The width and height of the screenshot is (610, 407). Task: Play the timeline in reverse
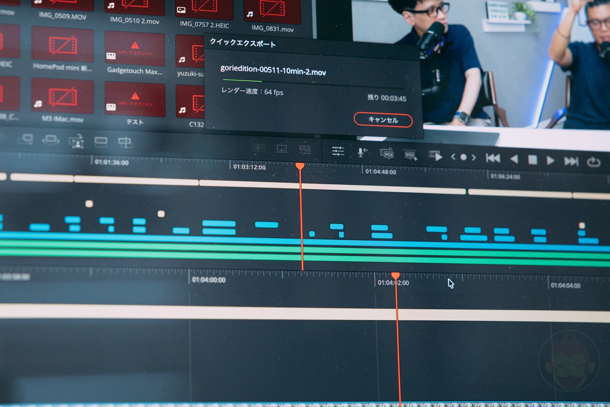coord(514,159)
